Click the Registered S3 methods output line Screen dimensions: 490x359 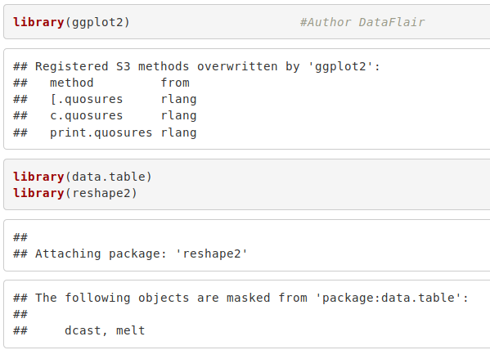(196, 66)
